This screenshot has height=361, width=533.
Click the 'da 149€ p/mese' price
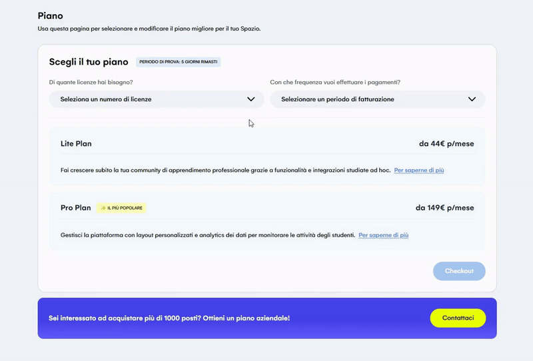click(x=444, y=208)
